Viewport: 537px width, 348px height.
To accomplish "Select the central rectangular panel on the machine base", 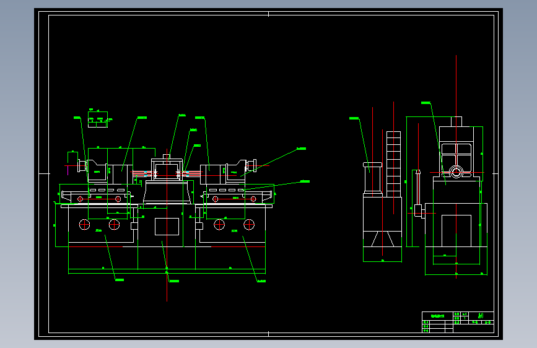I will (167, 227).
